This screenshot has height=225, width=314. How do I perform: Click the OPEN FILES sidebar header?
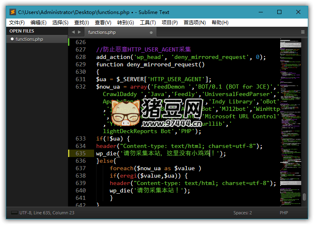click(x=21, y=31)
